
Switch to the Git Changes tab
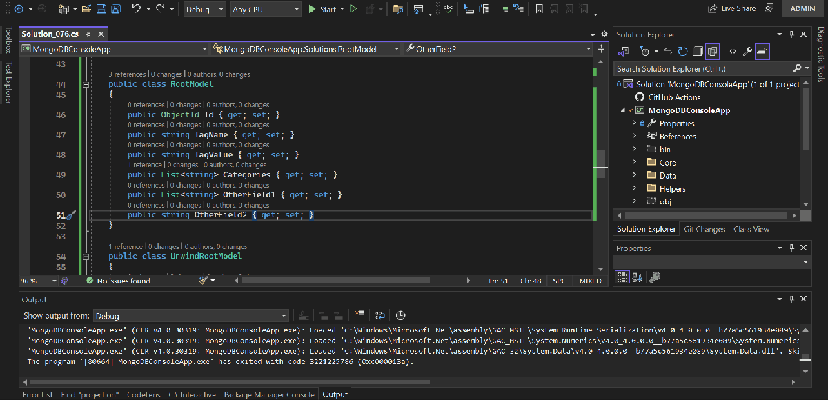704,229
